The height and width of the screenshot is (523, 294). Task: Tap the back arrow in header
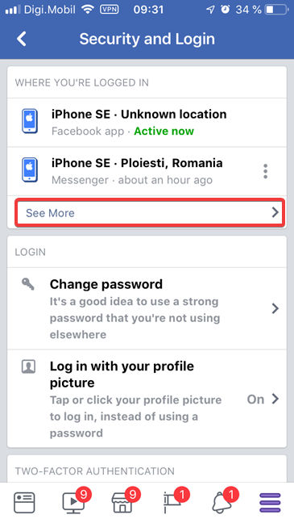22,39
